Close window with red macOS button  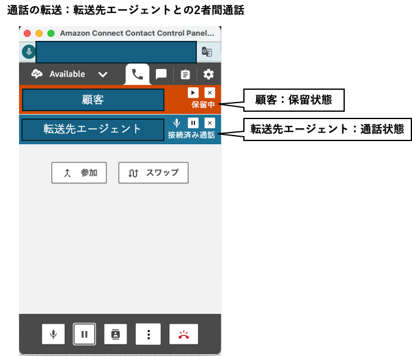click(x=28, y=34)
